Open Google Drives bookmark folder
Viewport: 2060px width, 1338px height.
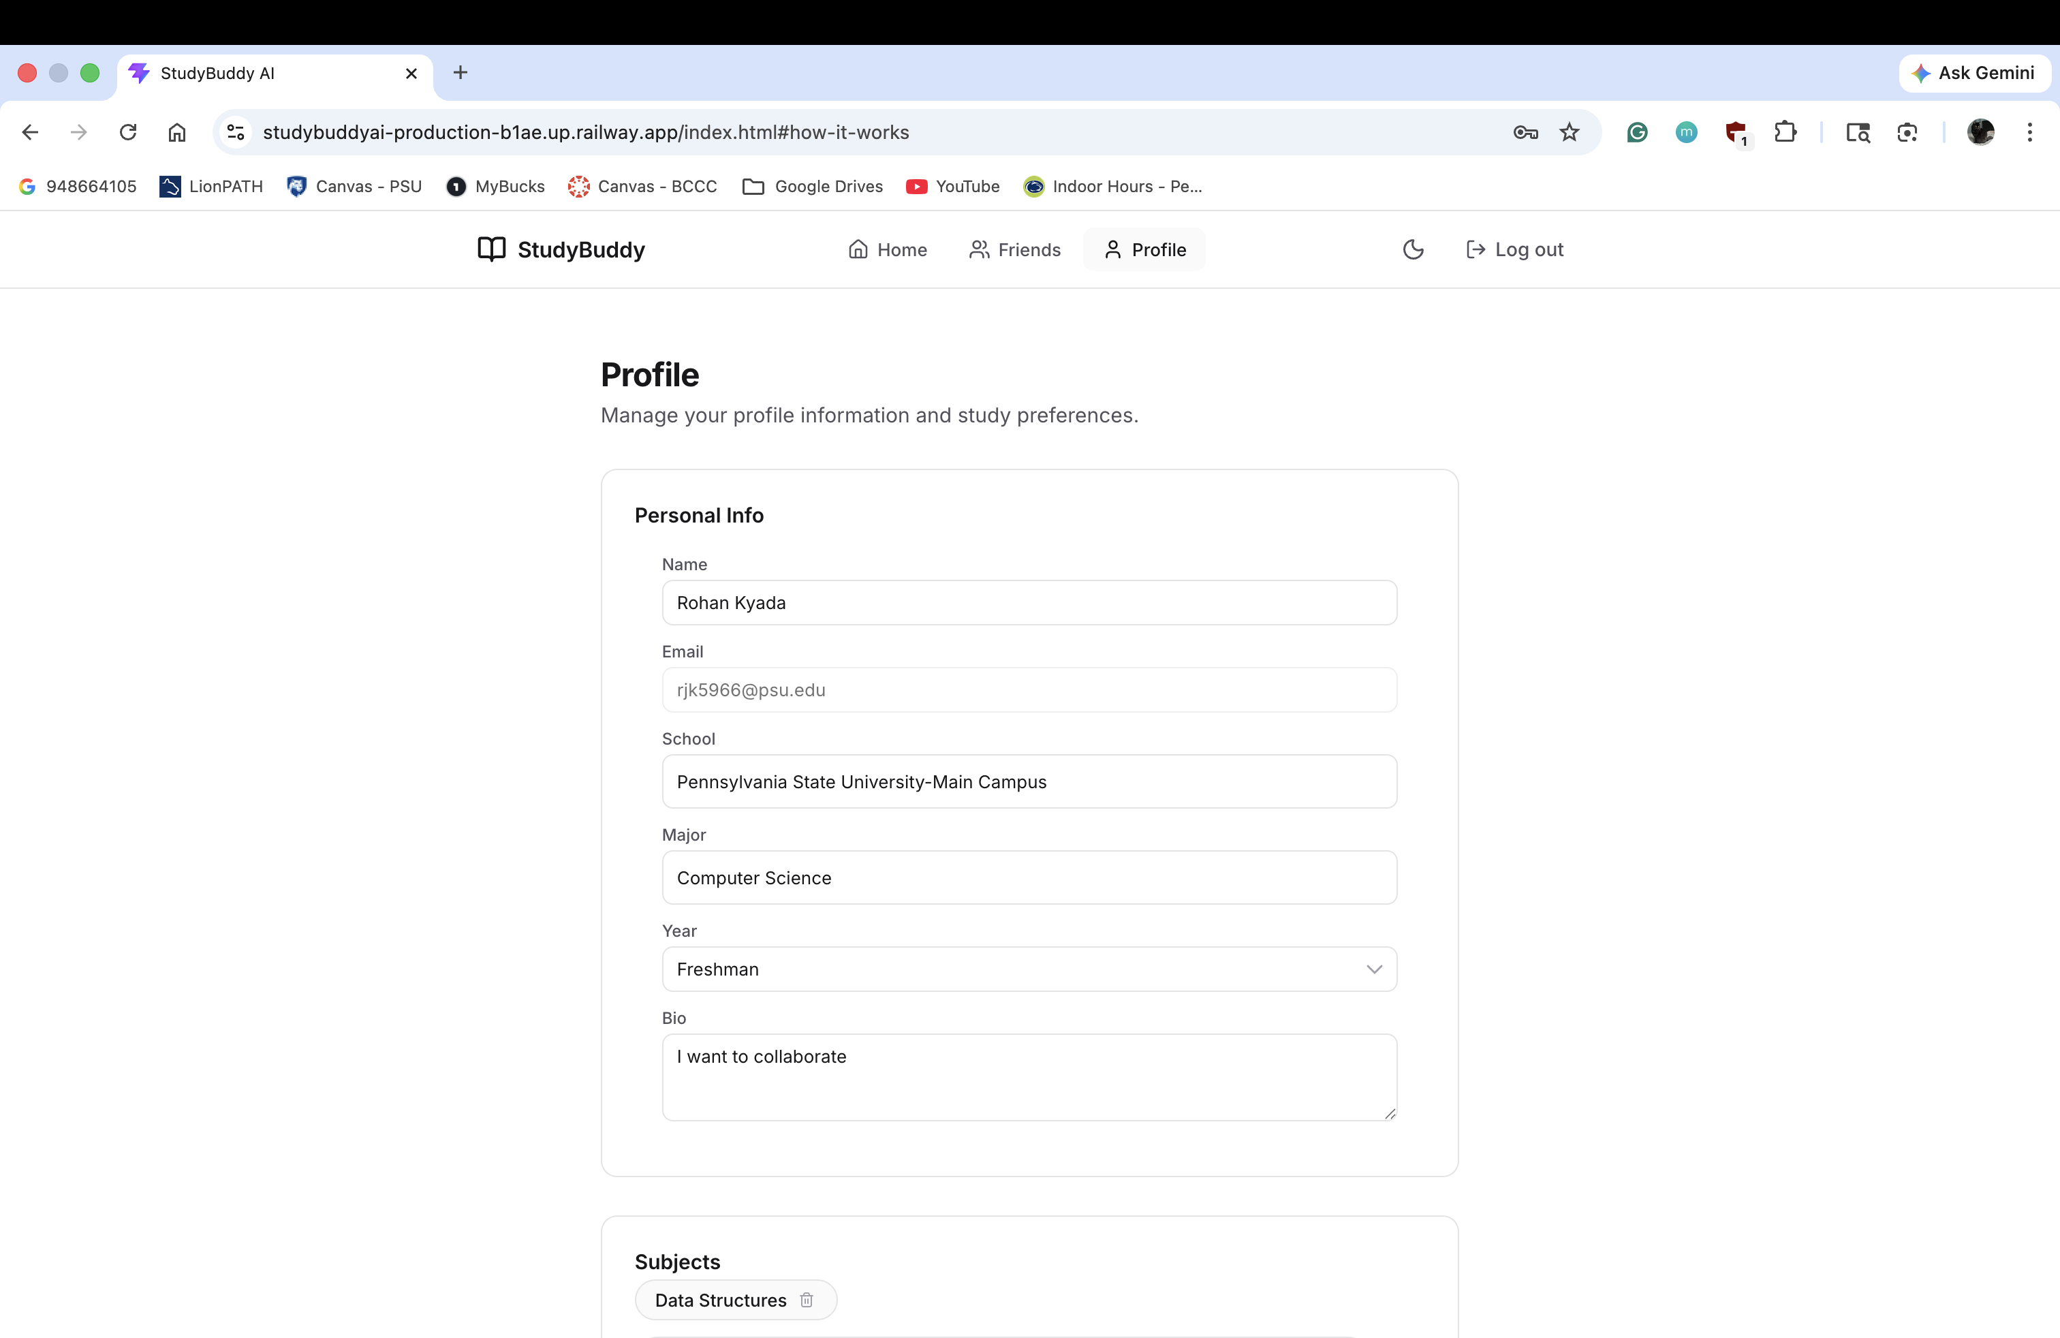[x=812, y=186]
